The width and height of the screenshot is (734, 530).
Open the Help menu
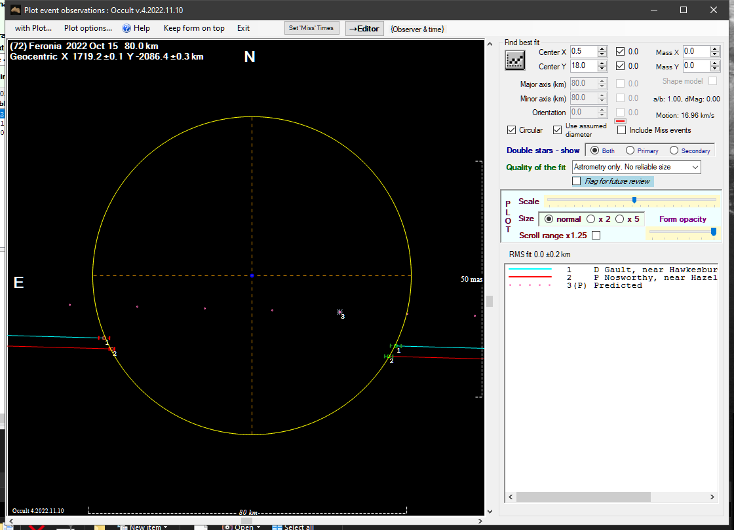[x=136, y=28]
